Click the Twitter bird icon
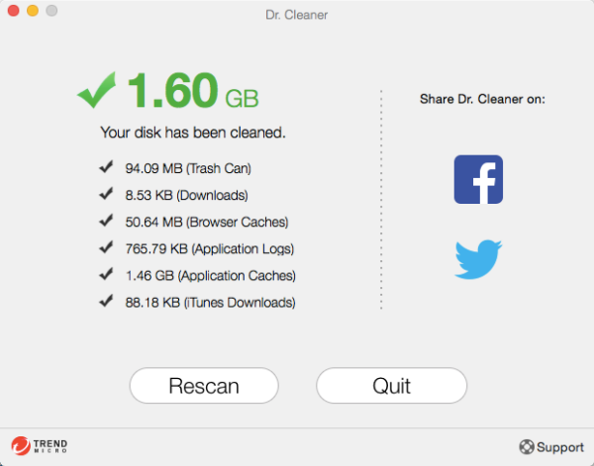The image size is (594, 466). (478, 259)
